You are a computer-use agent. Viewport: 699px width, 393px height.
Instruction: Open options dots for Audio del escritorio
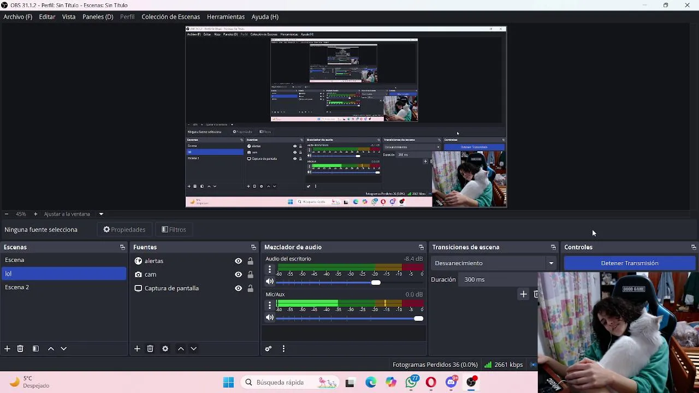[x=269, y=269]
